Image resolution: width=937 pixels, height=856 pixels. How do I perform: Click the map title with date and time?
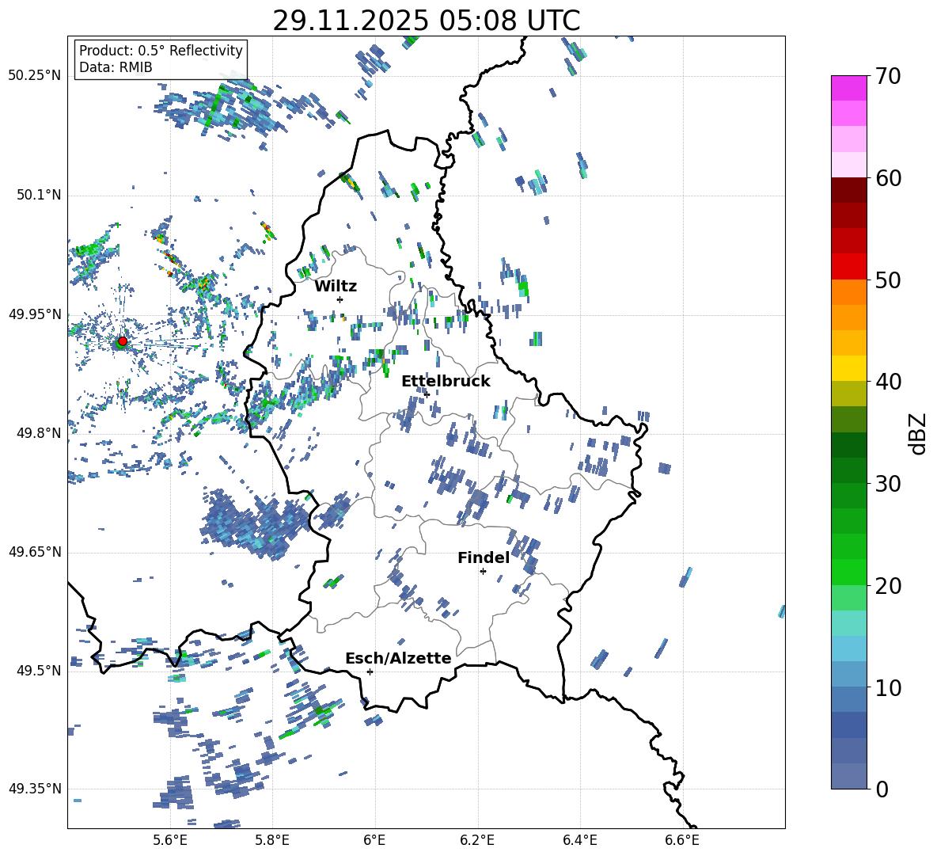point(426,21)
